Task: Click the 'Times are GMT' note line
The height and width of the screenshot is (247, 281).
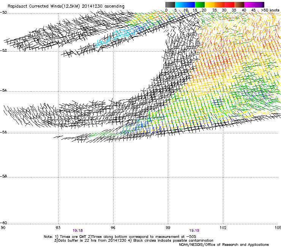Action: (x=120, y=237)
